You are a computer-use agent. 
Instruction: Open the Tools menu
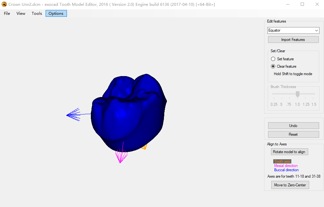[x=37, y=13]
